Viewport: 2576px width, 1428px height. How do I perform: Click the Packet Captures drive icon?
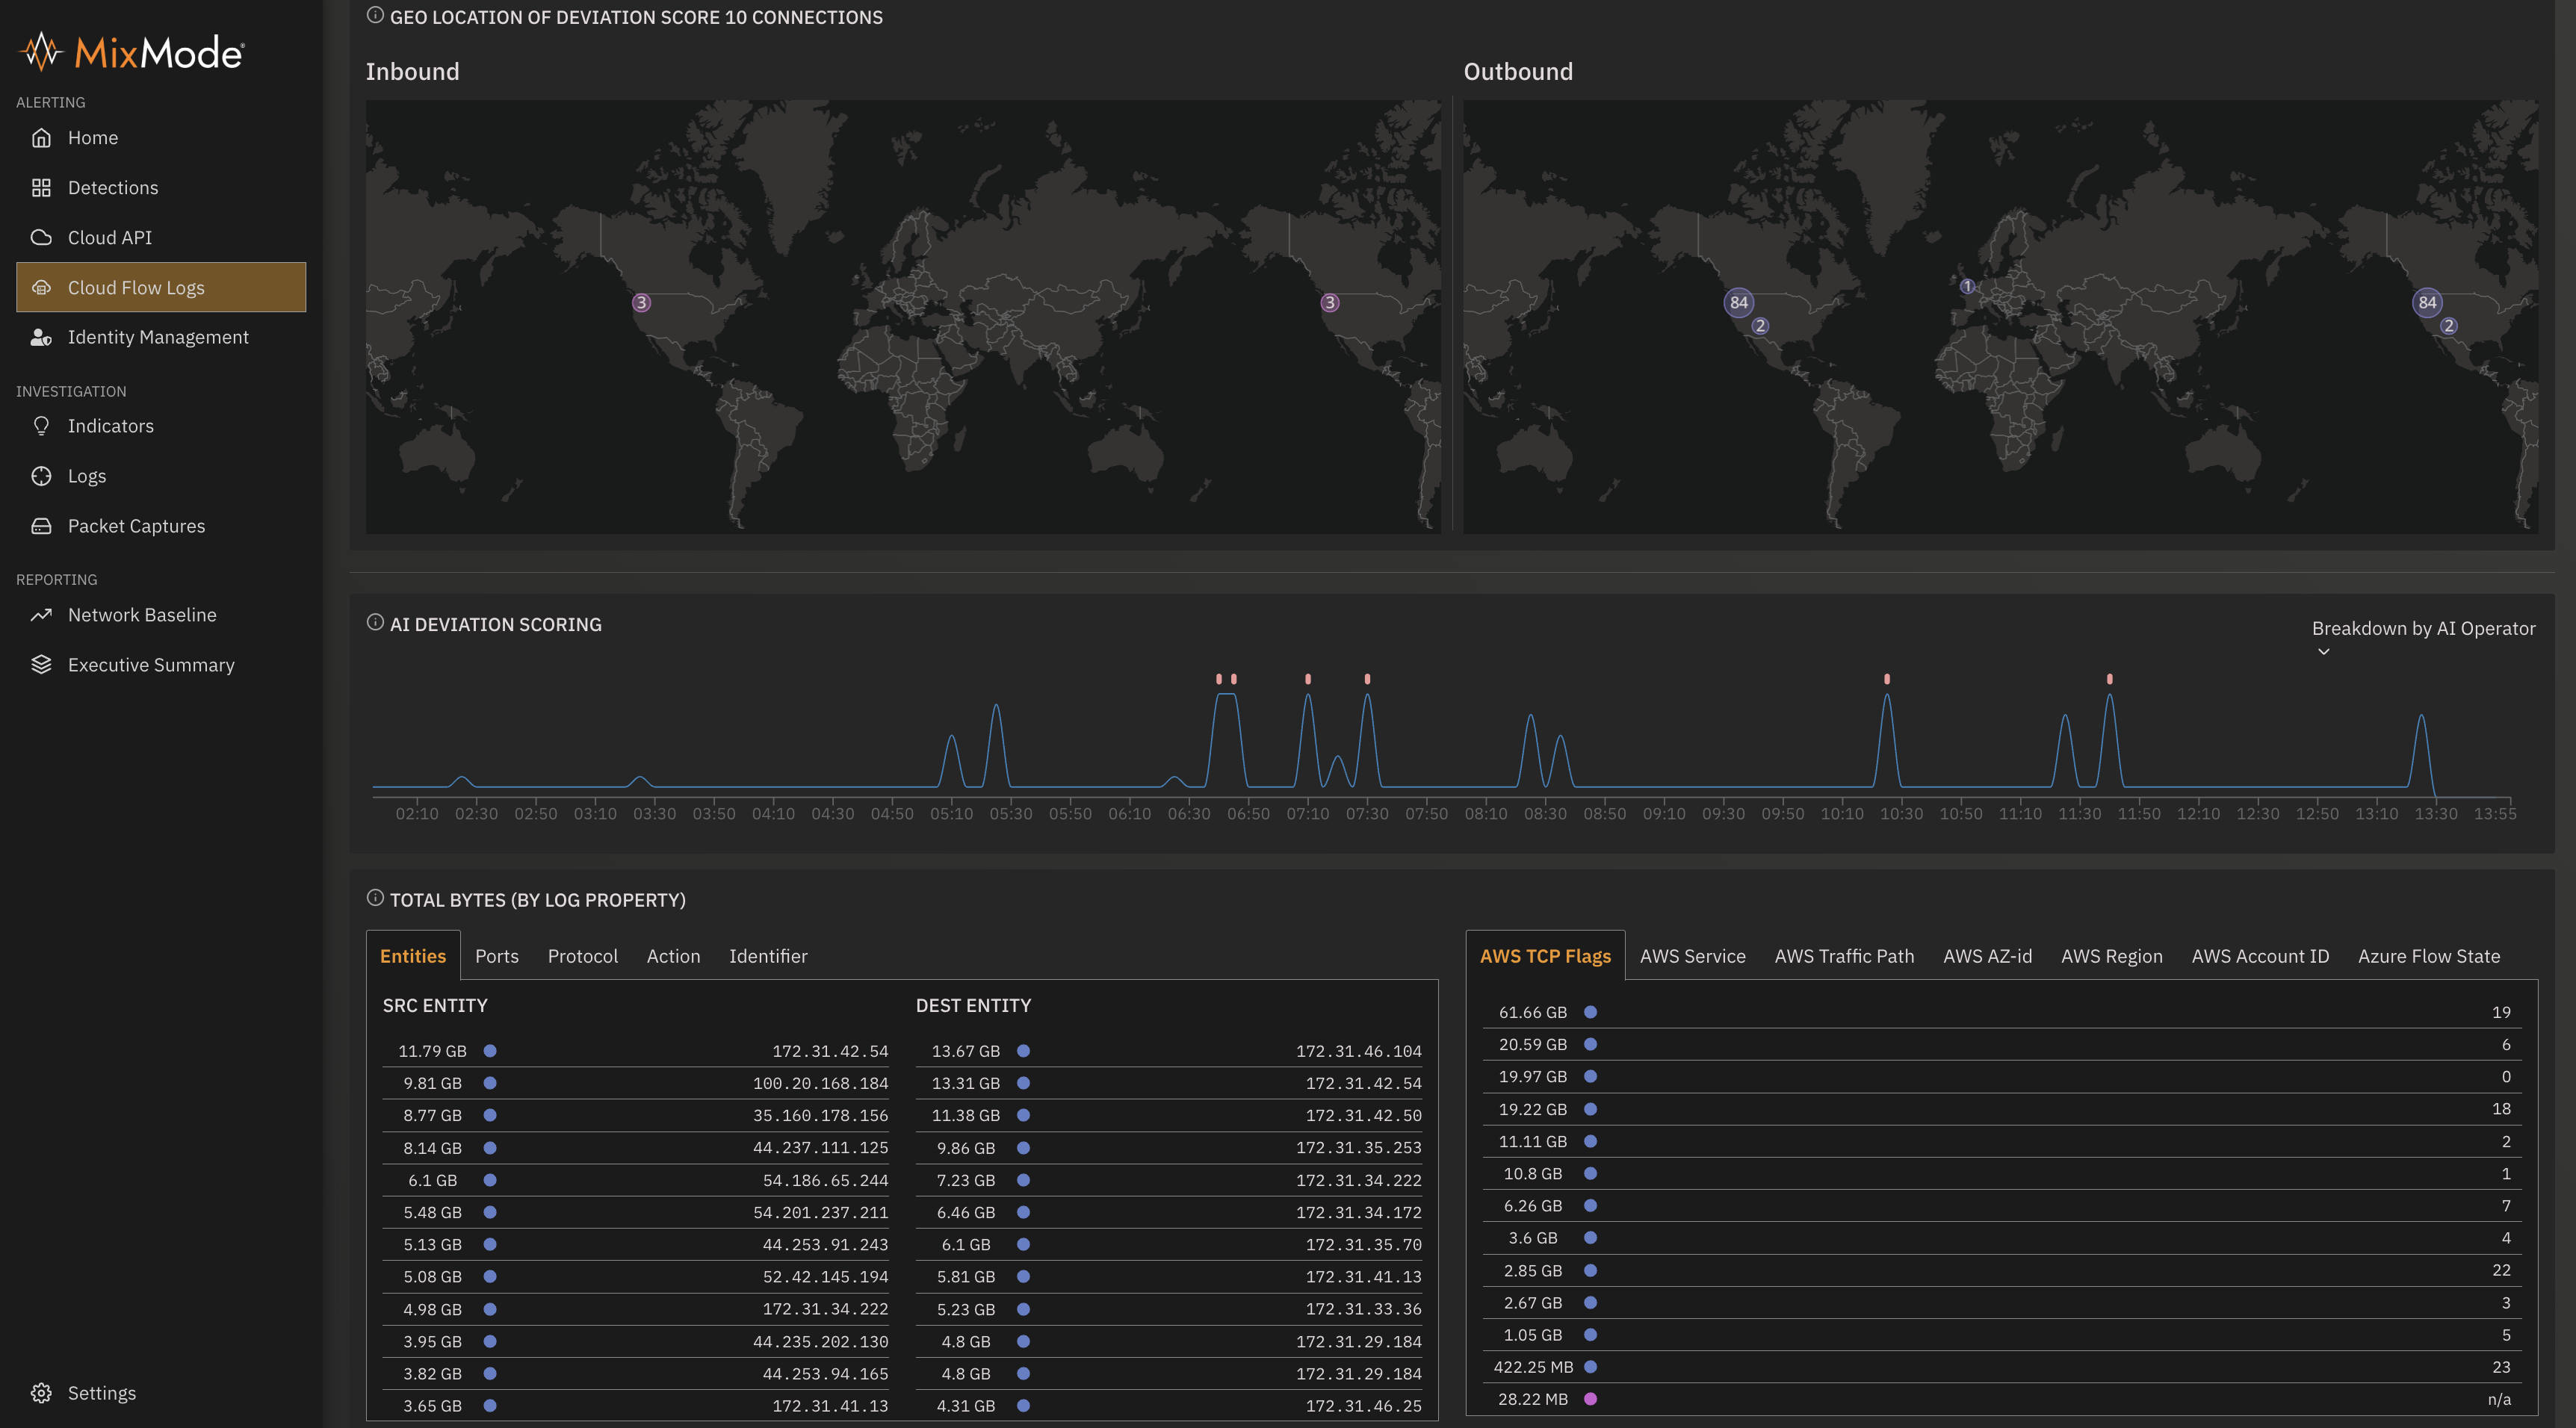click(x=41, y=526)
